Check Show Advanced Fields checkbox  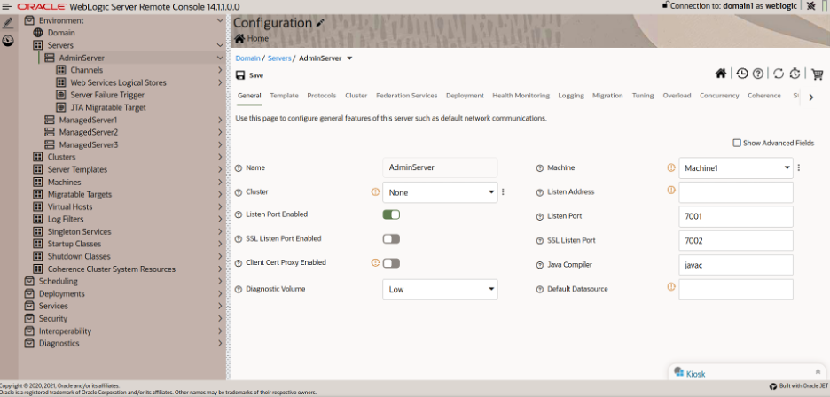click(736, 143)
